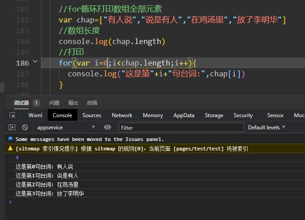The height and width of the screenshot is (220, 305).
Task: Open the Storage tab
Action: [214, 115]
